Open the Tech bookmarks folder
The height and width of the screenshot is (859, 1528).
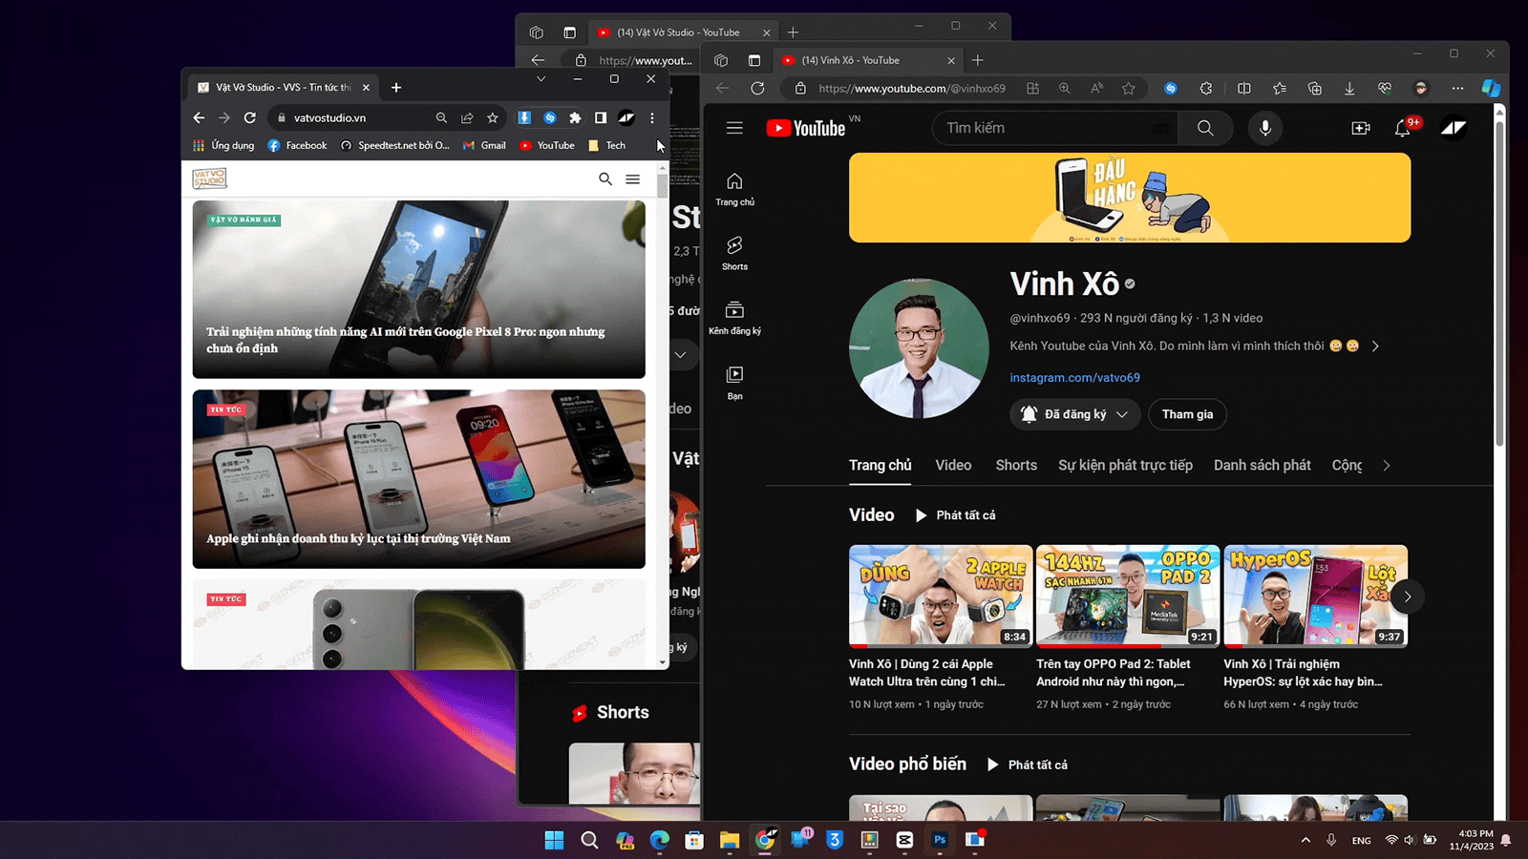(x=606, y=145)
